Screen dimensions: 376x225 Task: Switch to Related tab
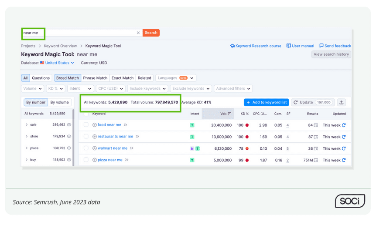(144, 78)
